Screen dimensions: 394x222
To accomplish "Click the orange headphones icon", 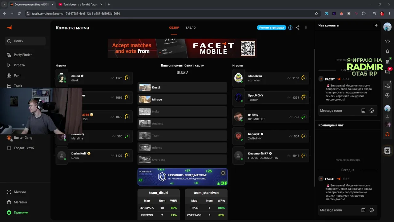I will coord(387,134).
